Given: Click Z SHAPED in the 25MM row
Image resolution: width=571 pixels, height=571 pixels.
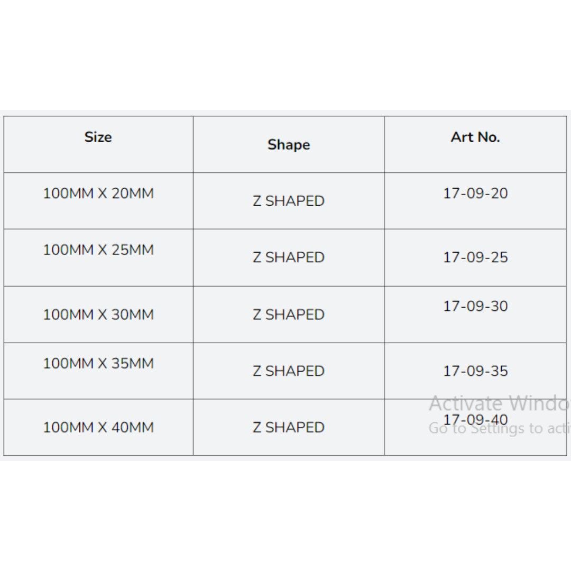Looking at the screenshot, I should (289, 257).
